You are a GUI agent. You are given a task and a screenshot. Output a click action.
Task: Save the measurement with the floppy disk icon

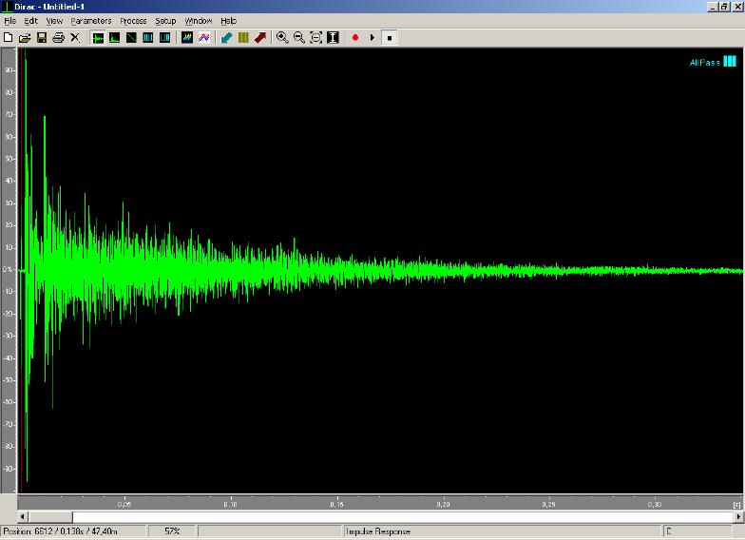coord(41,37)
